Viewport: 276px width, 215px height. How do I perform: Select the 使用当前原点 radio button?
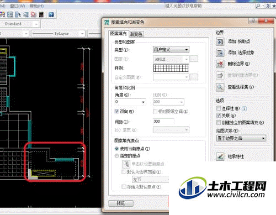[x=116, y=149]
